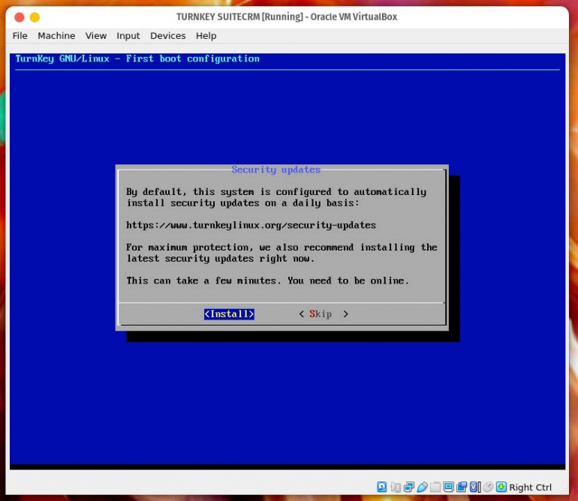This screenshot has width=578, height=501.
Task: Open the Input menu
Action: (x=128, y=36)
